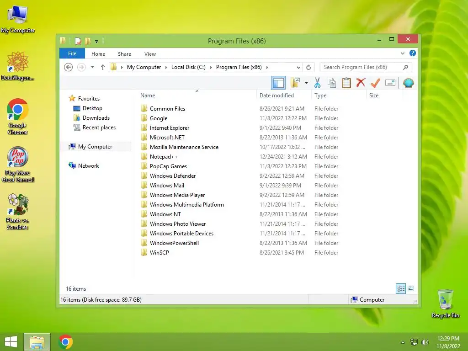Image resolution: width=468 pixels, height=351 pixels.
Task: Open the Help question mark icon
Action: [413, 53]
